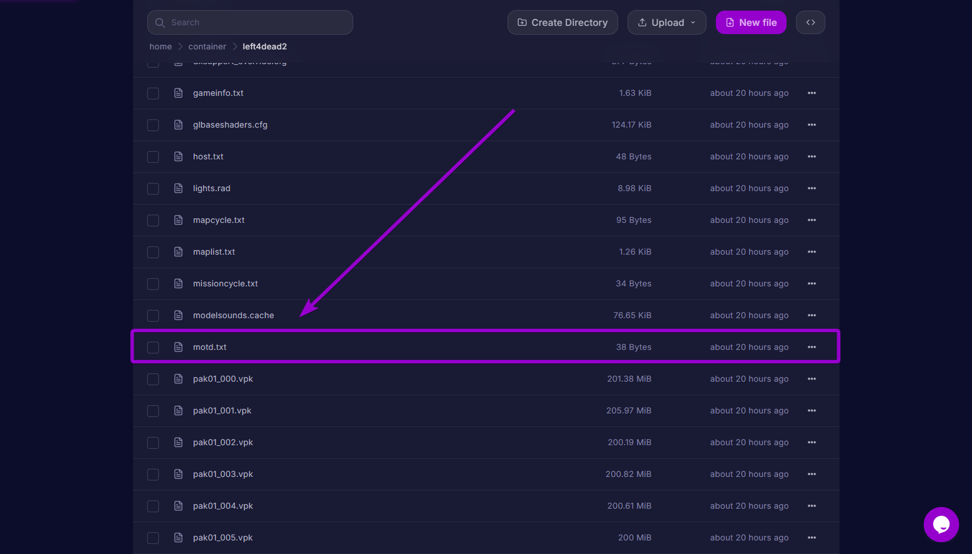Viewport: 972px width, 554px height.
Task: Open the motd.txt file
Action: [x=210, y=347]
